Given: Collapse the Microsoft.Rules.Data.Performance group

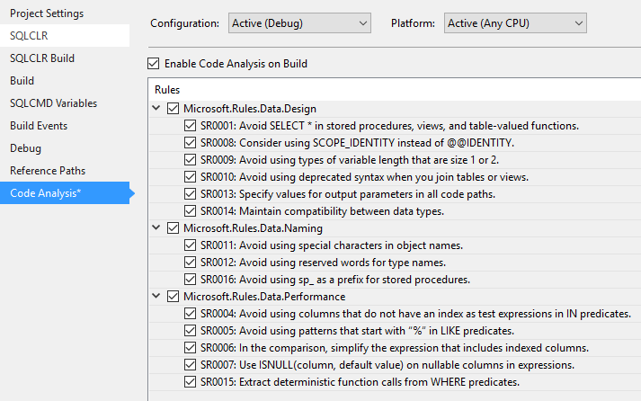Looking at the screenshot, I should click(158, 297).
